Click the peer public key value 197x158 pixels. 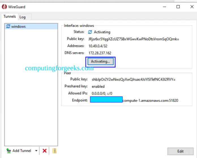pyautogui.click(x=134, y=80)
